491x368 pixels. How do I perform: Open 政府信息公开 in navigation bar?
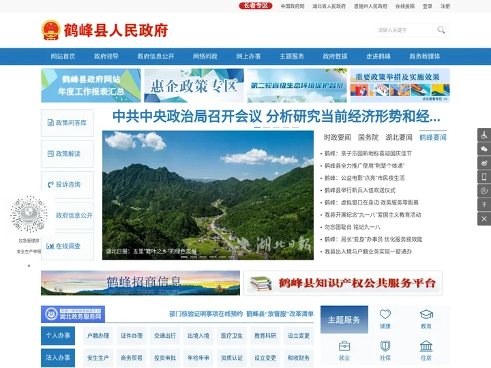(x=155, y=57)
